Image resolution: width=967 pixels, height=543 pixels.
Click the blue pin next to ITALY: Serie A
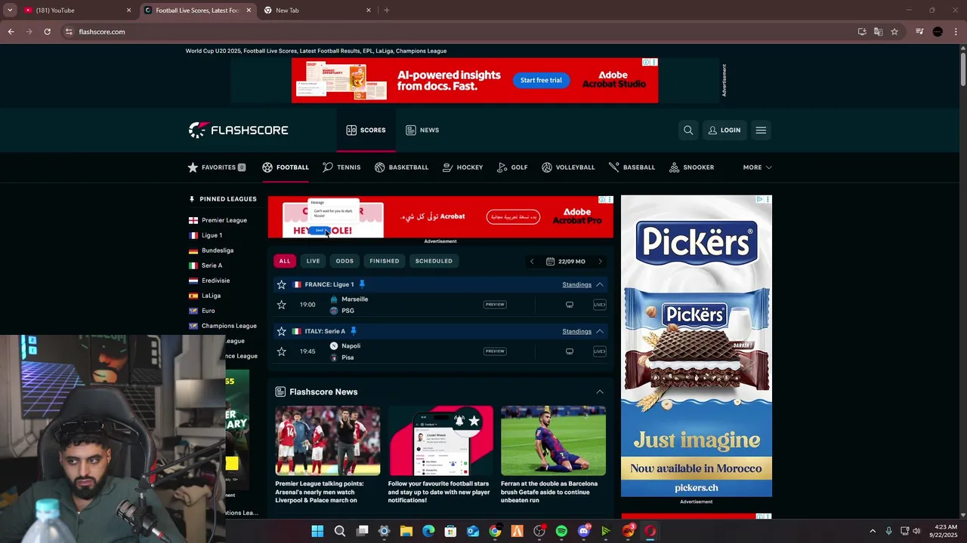353,331
